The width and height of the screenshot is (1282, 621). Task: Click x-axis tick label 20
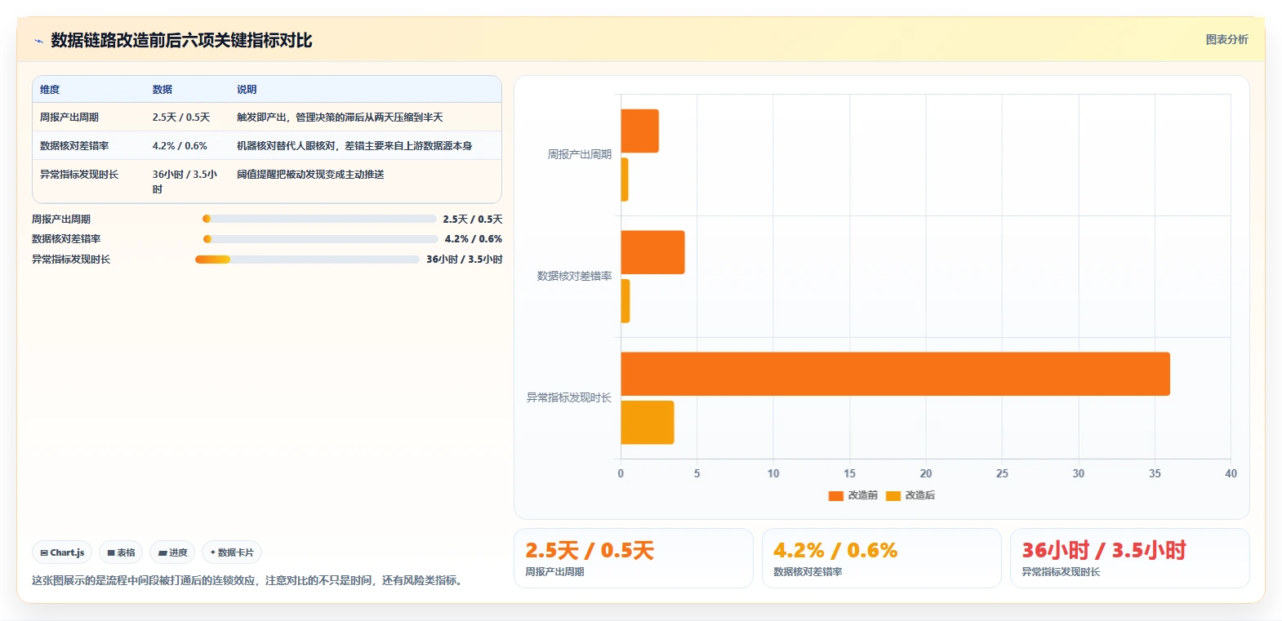pos(926,473)
